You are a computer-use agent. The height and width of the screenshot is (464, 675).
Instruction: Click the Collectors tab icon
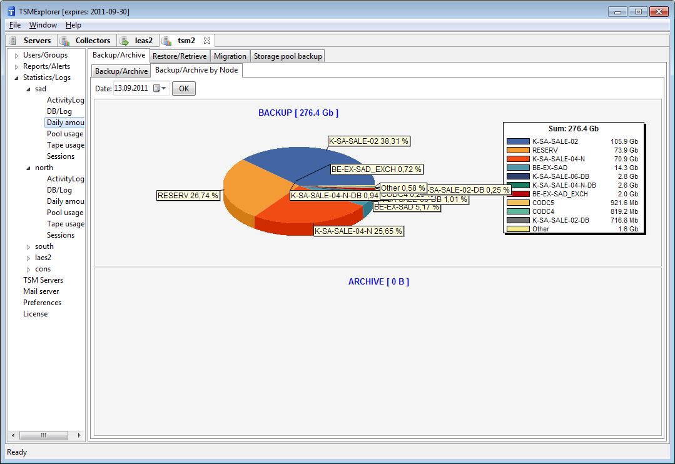pos(64,41)
